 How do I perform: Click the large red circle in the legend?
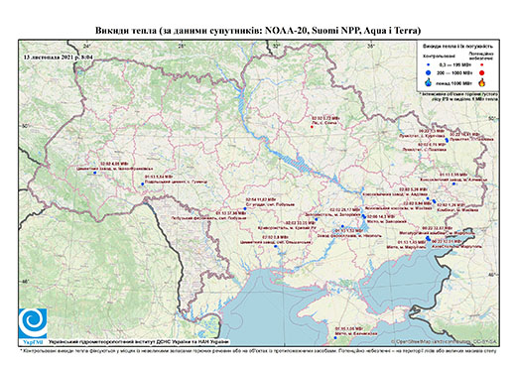click(x=481, y=73)
